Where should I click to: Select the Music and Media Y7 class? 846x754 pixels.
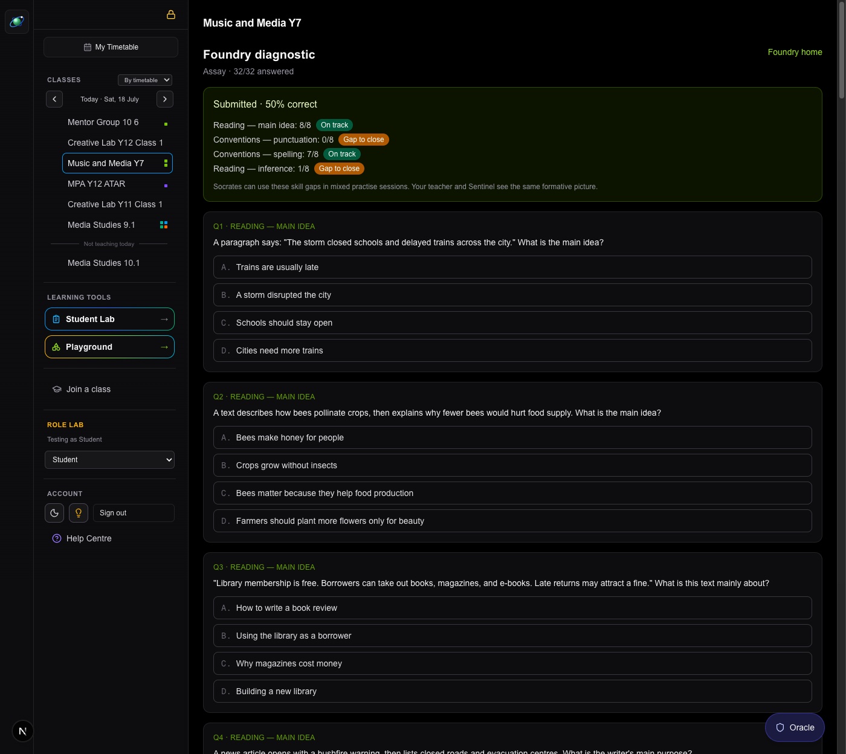[x=118, y=163]
